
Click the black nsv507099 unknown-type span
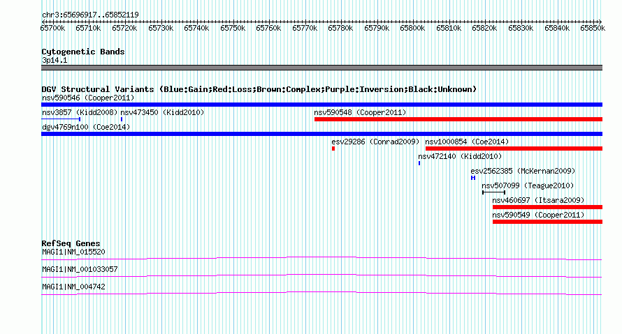tap(494, 192)
